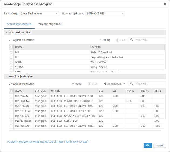170x152 pixels.
Task: Select the Stałe - D Dead load cell
Action: pyautogui.click(x=127, y=52)
